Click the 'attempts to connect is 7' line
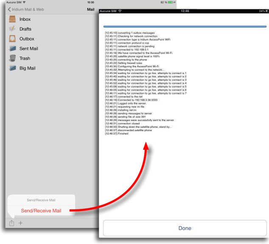This screenshot has width=269, height=244. tap(146, 93)
